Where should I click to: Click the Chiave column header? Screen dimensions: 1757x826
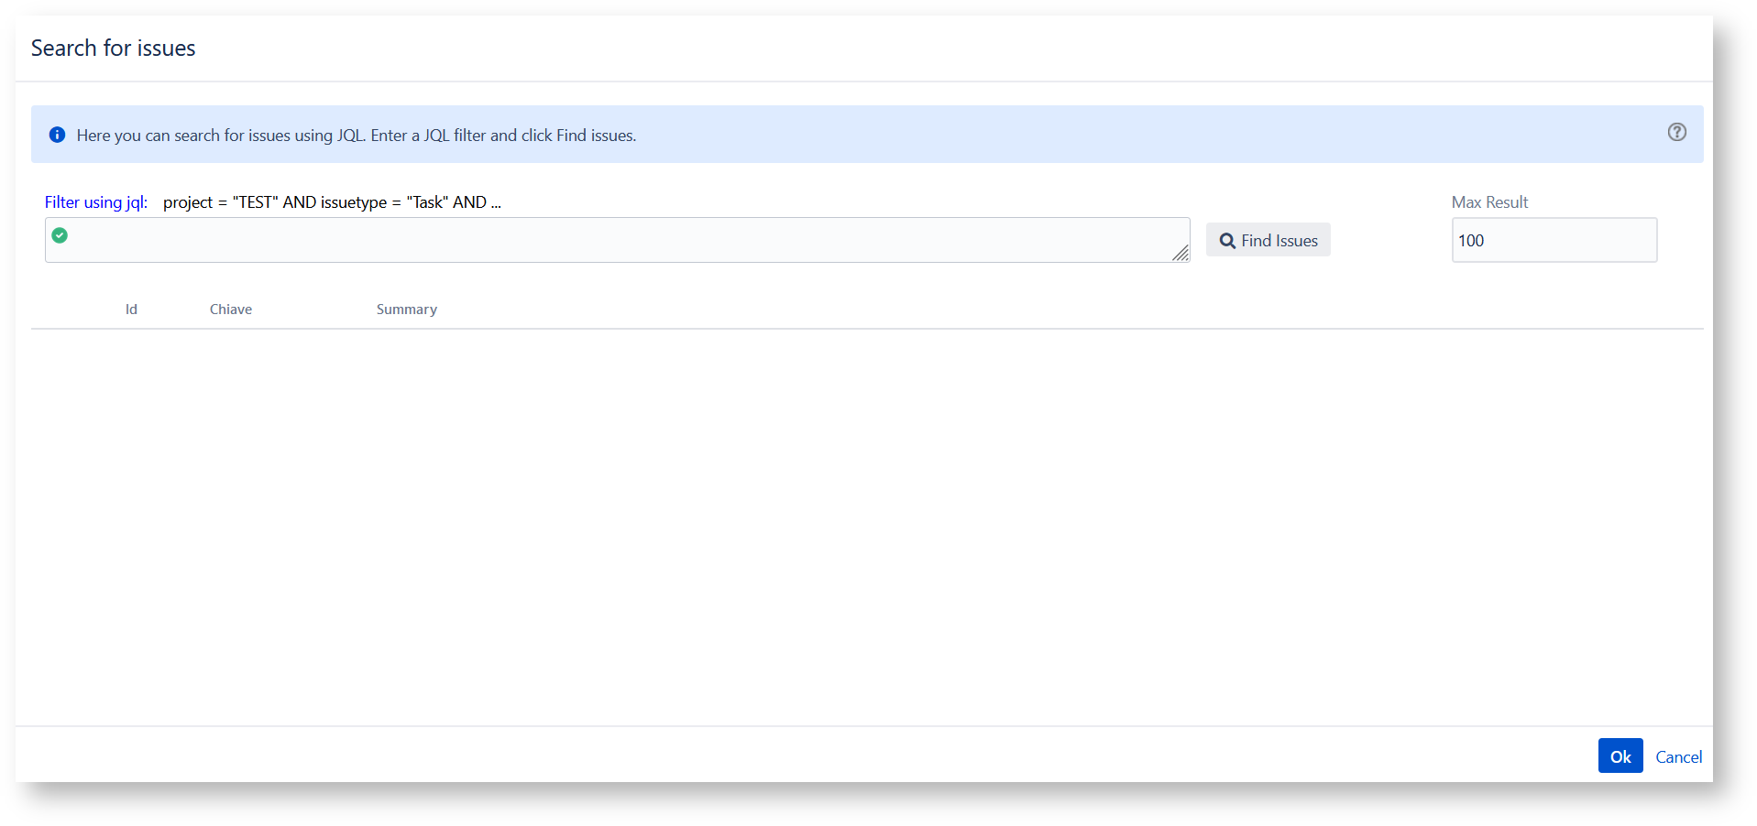(231, 310)
